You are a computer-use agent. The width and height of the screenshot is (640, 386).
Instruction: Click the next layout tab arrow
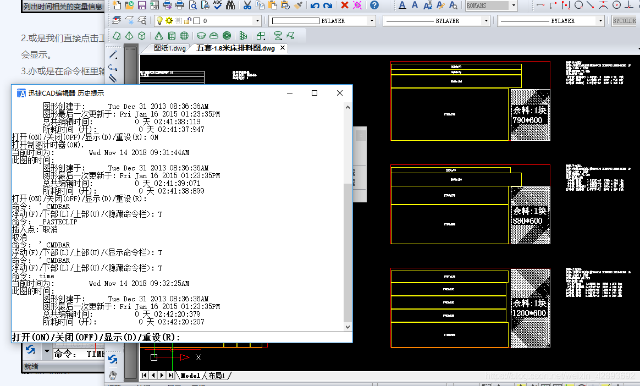[x=162, y=375]
